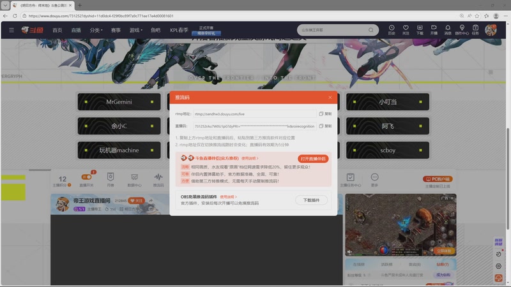The height and width of the screenshot is (287, 511).
Task: Copy the rtmp地址 with its 复制 icon
Action: [x=325, y=114]
